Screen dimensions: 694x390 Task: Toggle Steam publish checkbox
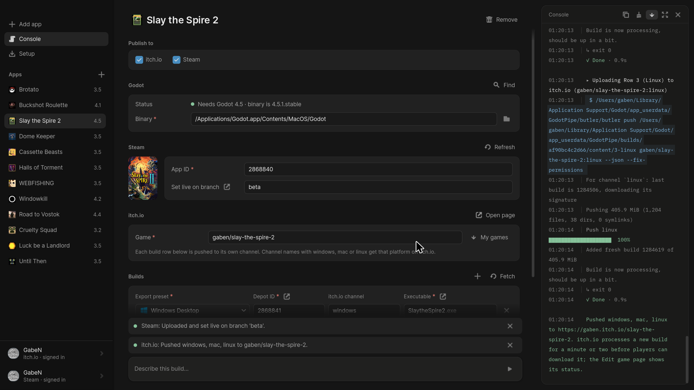176,60
